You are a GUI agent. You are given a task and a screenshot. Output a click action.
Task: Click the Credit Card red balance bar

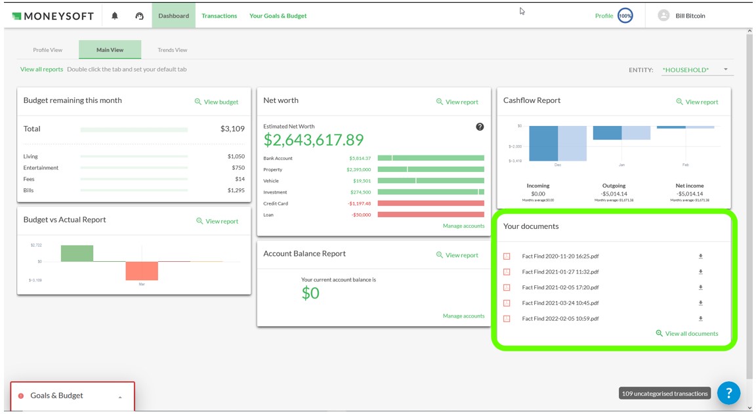(431, 203)
